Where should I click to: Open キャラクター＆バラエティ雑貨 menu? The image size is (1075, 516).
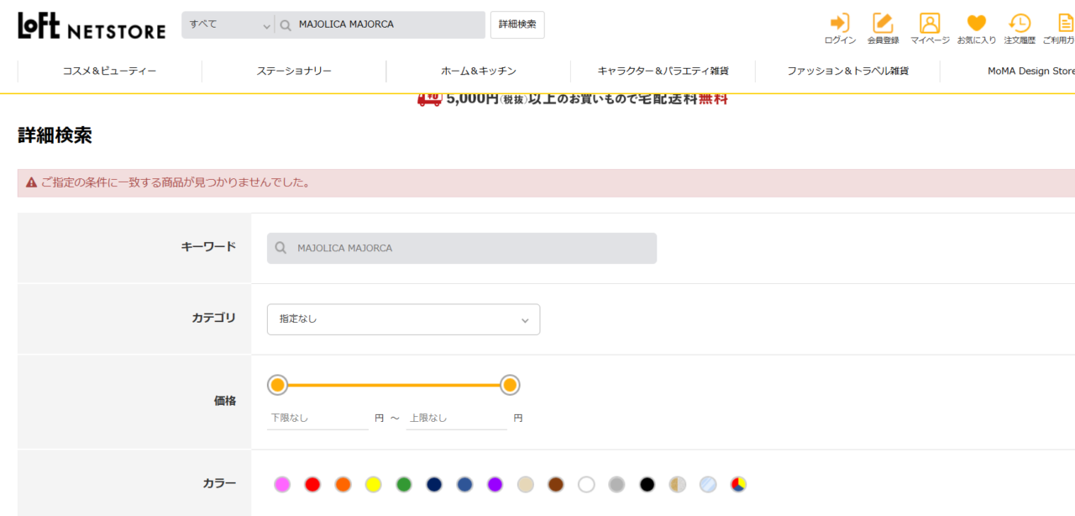point(663,71)
